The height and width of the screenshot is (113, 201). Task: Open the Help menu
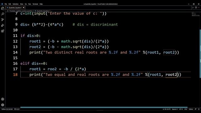tap(41, 4)
